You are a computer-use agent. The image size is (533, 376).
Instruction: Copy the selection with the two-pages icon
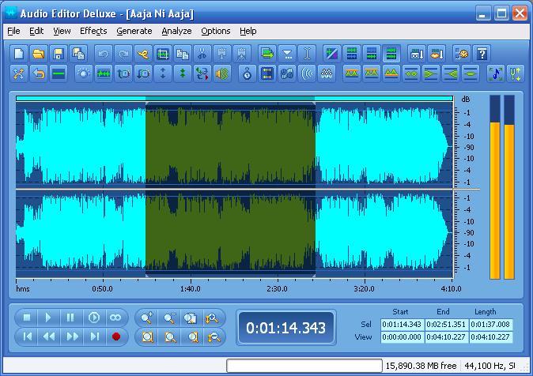[x=183, y=54]
